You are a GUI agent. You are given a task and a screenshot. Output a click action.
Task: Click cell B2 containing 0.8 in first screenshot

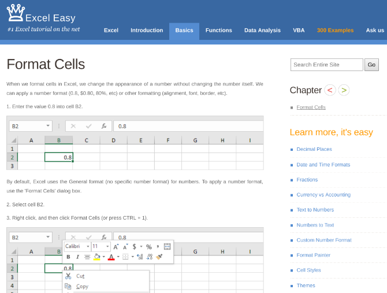(x=59, y=157)
